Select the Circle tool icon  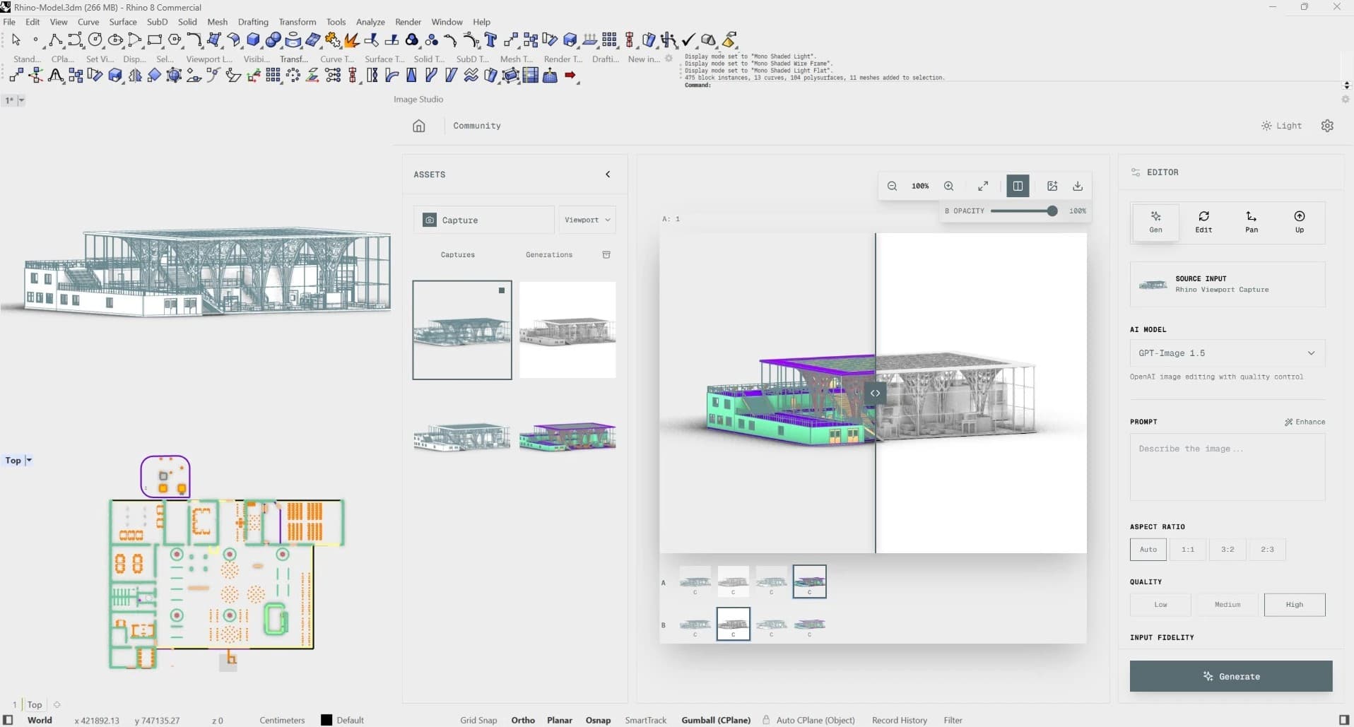tap(95, 40)
